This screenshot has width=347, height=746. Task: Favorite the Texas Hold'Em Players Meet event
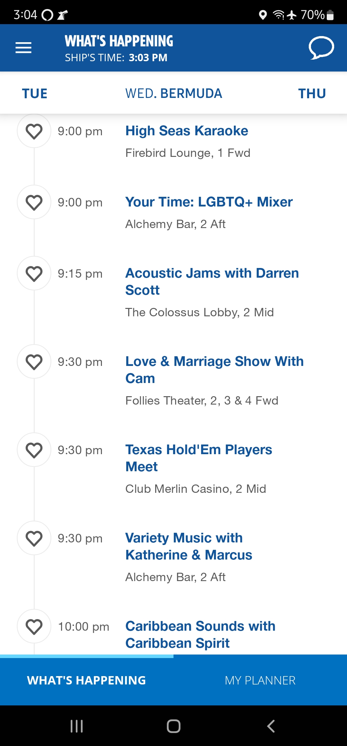click(x=34, y=450)
